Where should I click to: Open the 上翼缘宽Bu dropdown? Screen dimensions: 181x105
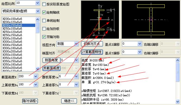click(x=35, y=85)
